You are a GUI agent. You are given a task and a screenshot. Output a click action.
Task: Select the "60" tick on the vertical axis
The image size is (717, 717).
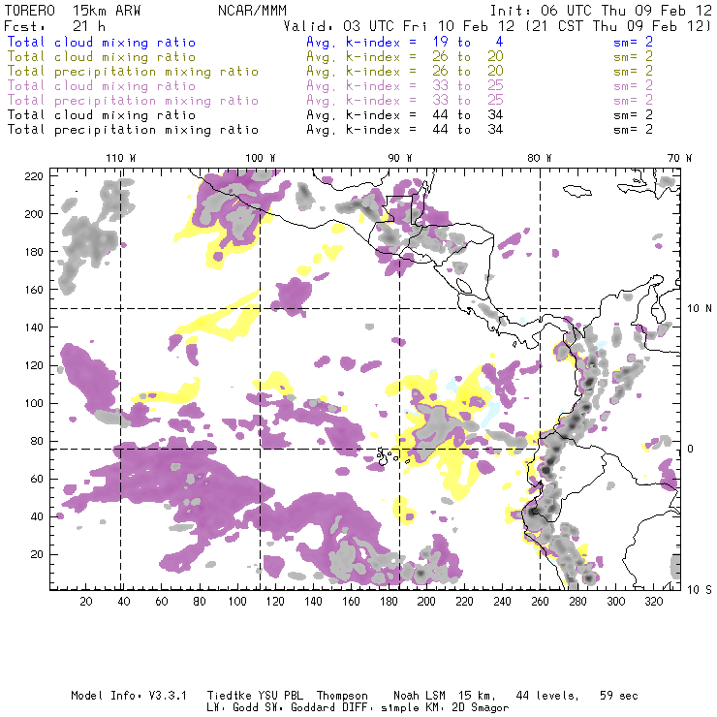click(37, 480)
